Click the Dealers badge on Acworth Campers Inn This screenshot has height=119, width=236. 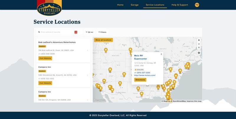point(42,71)
